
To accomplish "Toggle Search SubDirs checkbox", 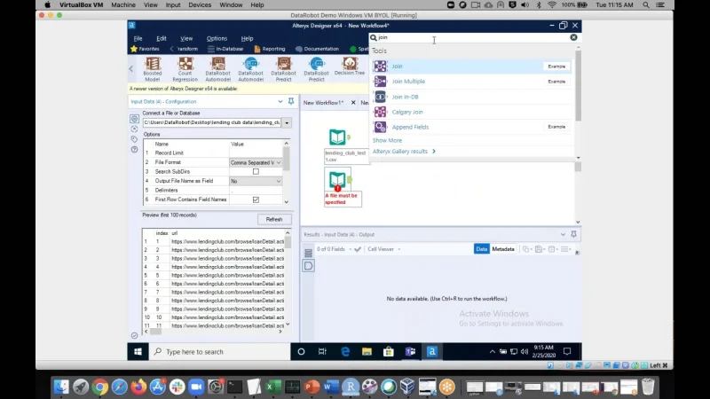I will [256, 171].
